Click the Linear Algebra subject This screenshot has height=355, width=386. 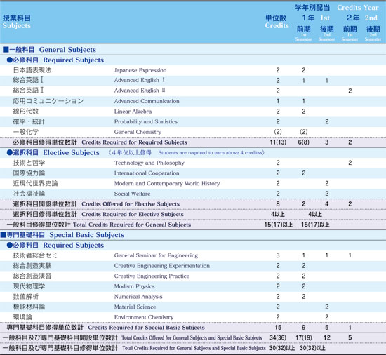(x=133, y=112)
